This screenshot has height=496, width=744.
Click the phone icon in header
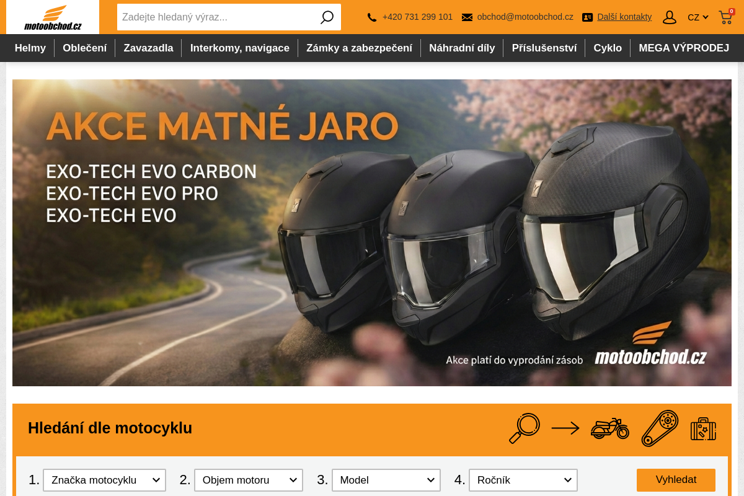pyautogui.click(x=372, y=17)
